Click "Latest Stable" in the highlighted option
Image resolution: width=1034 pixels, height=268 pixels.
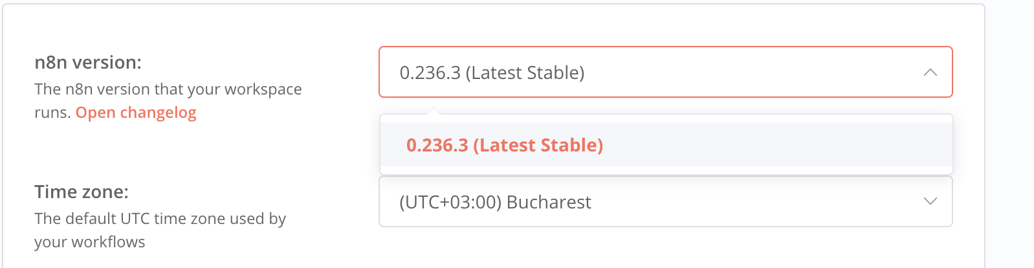click(538, 145)
